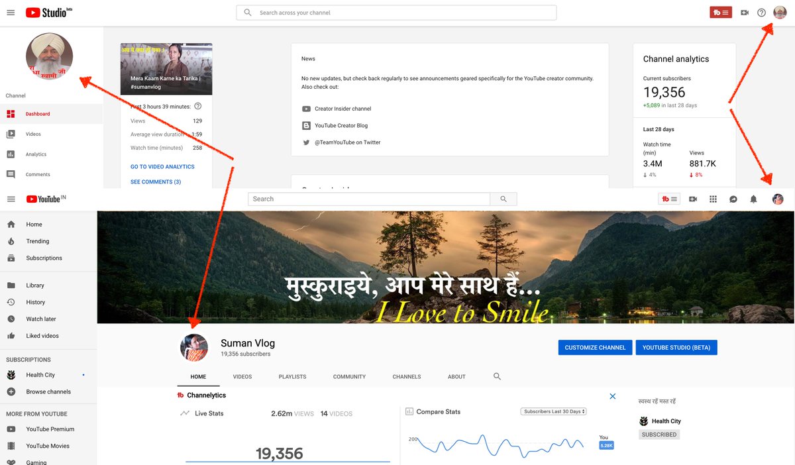Screen dimensions: 795x465
Task: Click the channel search magnifier icon
Action: click(498, 376)
